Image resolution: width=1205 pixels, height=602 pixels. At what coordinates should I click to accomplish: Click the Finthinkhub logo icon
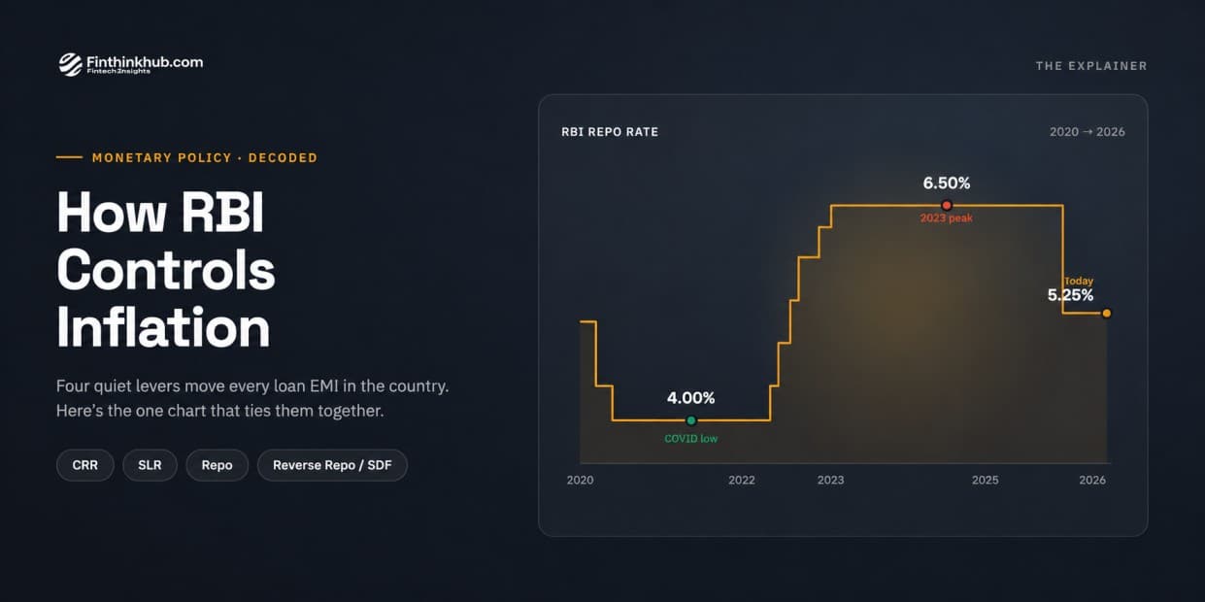point(70,64)
